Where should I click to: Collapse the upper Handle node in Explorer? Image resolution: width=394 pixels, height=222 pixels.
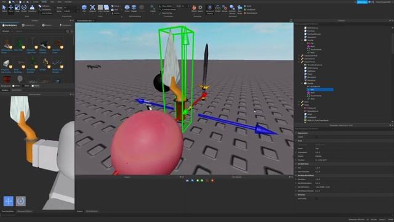click(302, 40)
